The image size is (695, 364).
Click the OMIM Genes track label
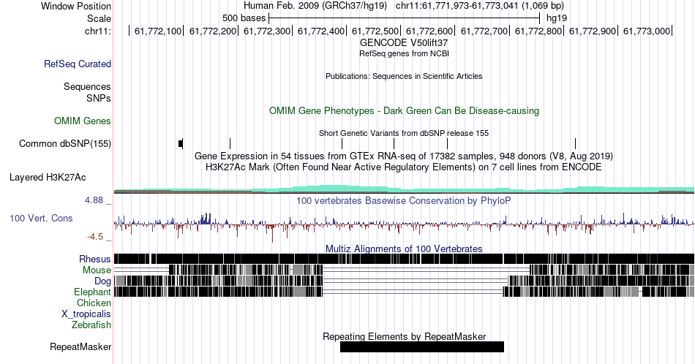coord(83,121)
